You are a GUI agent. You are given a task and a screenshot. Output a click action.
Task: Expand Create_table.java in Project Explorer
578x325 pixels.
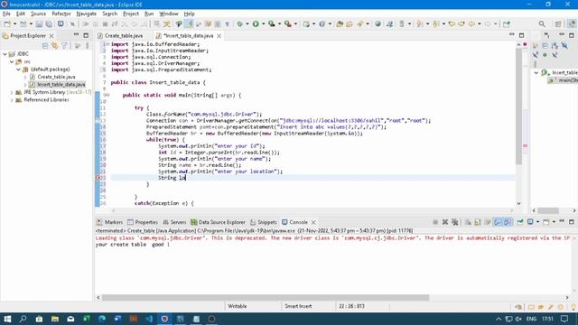pos(25,77)
